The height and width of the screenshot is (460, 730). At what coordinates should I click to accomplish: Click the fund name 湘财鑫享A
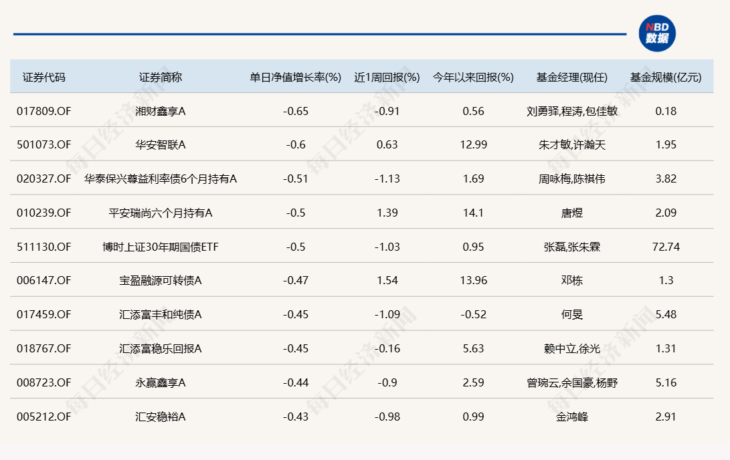(x=160, y=111)
